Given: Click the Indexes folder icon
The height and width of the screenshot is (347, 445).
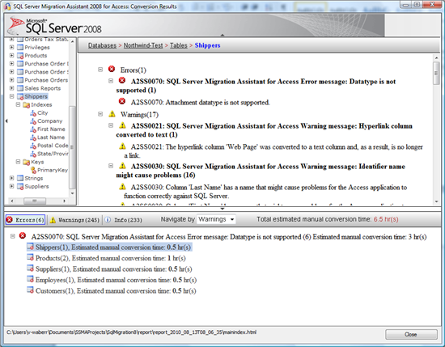Looking at the screenshot, I should (x=27, y=105).
